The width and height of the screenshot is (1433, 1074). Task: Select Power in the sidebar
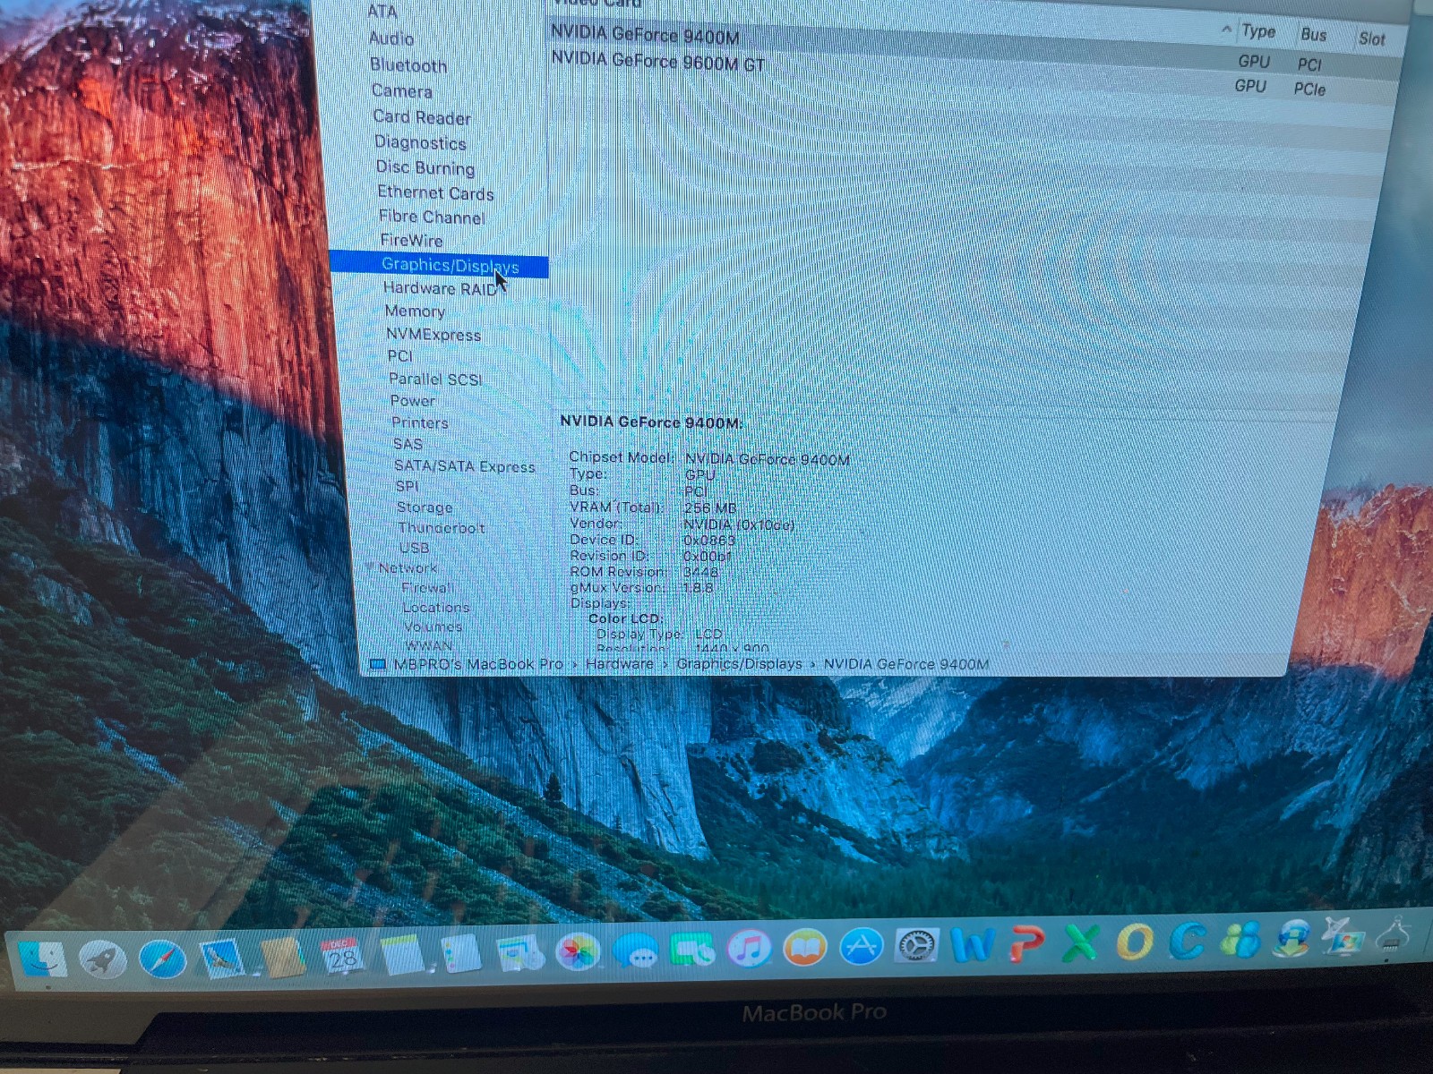click(413, 401)
